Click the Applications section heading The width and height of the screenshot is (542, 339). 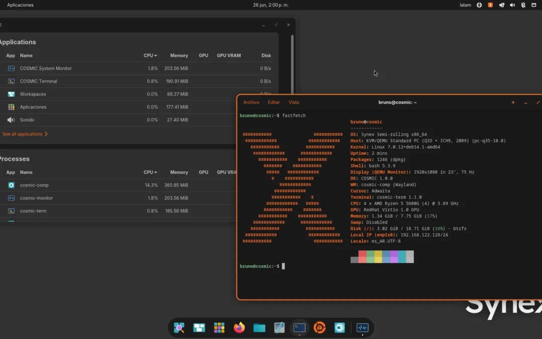point(17,42)
